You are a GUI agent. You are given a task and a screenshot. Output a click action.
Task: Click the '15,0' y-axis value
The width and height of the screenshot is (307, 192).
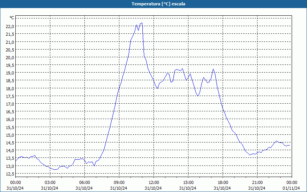click(10, 135)
